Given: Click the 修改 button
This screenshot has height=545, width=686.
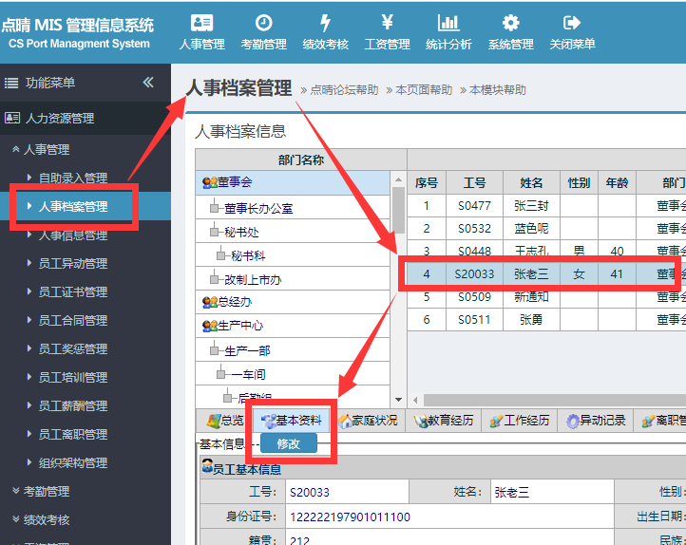Looking at the screenshot, I should pos(288,443).
